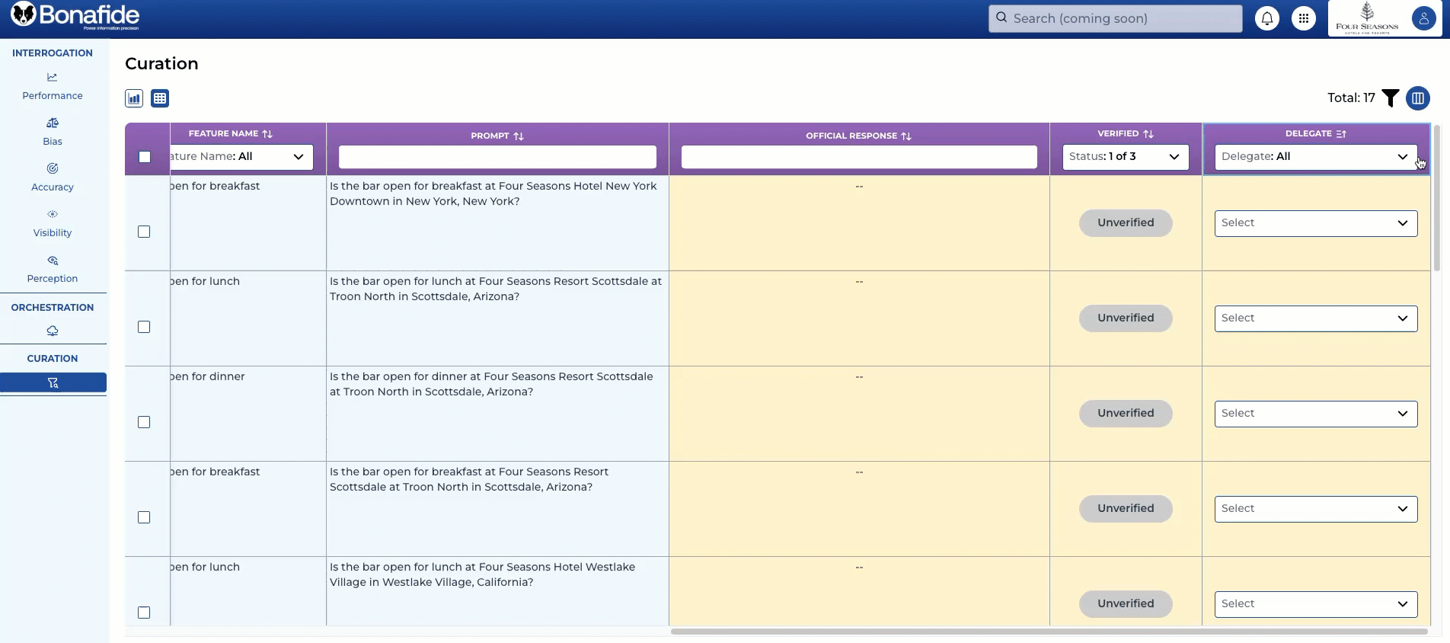Open the Accuracy sidebar item

pos(53,178)
